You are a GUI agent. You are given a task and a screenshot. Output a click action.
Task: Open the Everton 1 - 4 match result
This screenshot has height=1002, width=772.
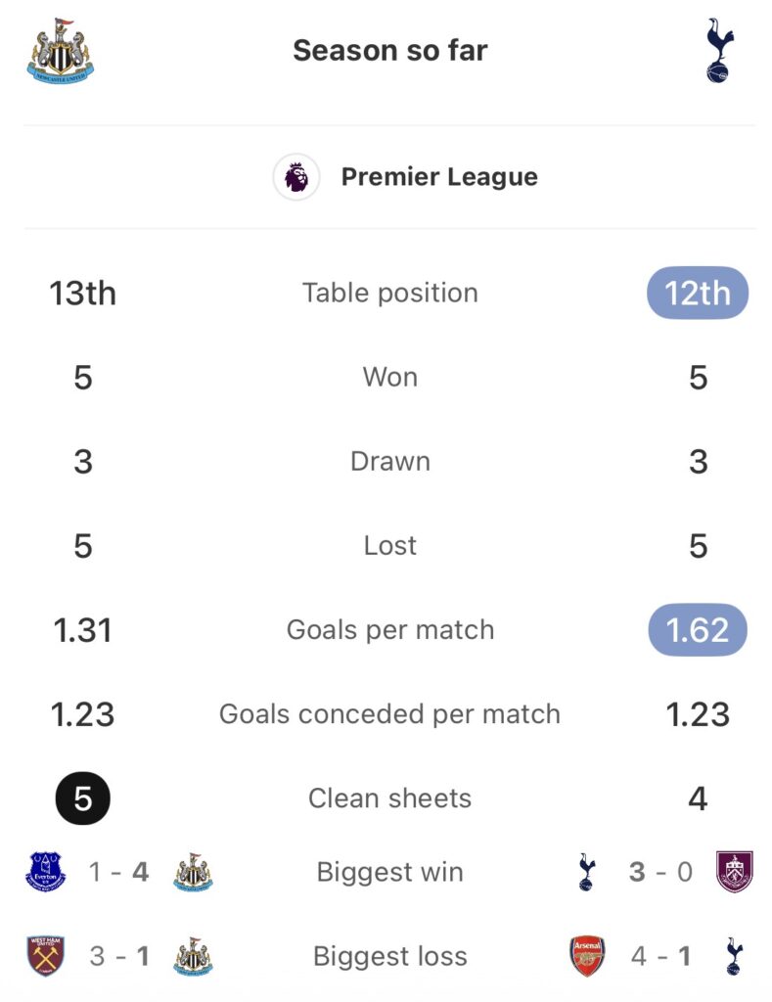click(x=119, y=872)
